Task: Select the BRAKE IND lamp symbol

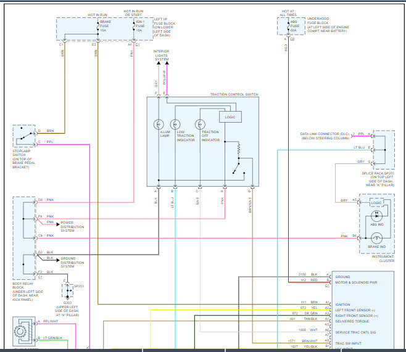Action: (x=376, y=237)
